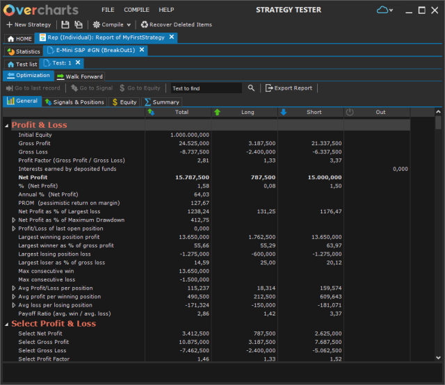Open the Signals & Positions tab

[74, 102]
